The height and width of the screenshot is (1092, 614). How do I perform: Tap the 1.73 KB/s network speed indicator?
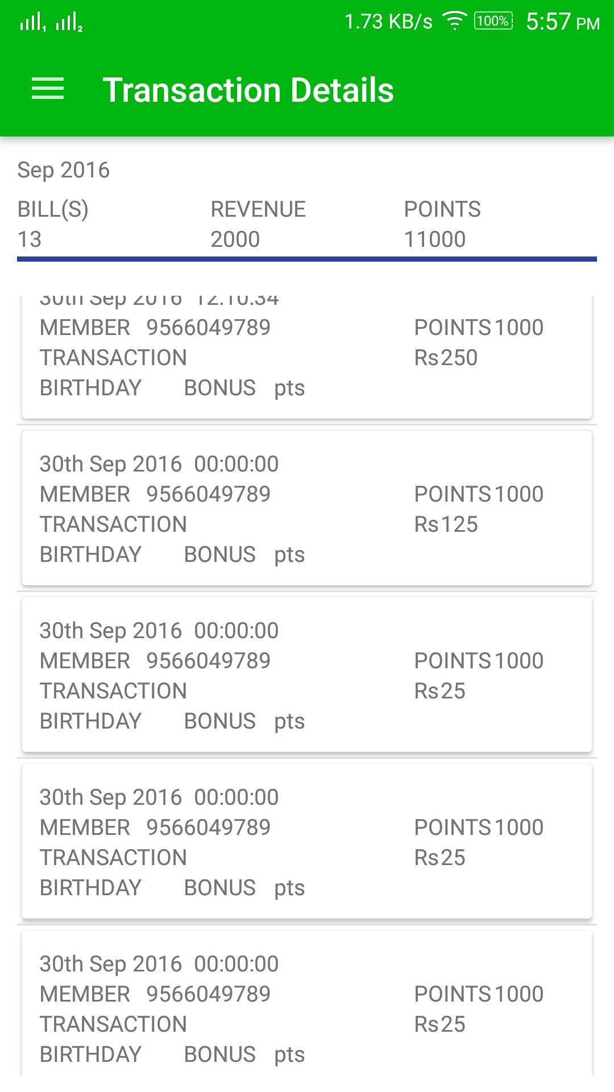pyautogui.click(x=388, y=22)
